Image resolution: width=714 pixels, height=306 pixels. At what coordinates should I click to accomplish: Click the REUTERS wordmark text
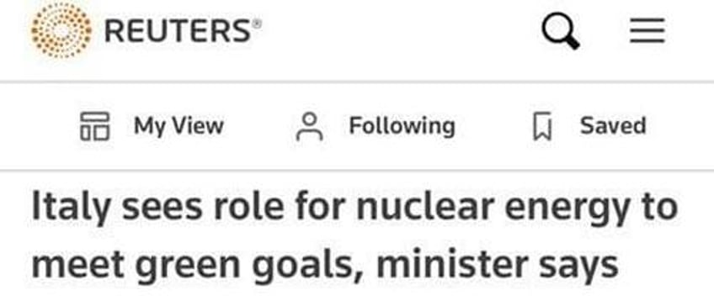click(178, 31)
